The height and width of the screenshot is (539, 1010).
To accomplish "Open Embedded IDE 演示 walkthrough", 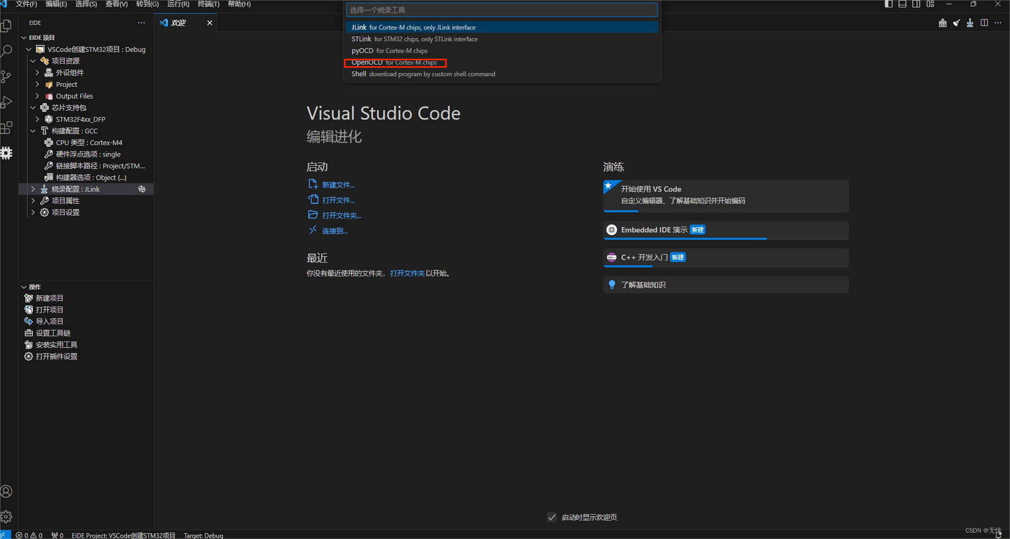I will 726,230.
